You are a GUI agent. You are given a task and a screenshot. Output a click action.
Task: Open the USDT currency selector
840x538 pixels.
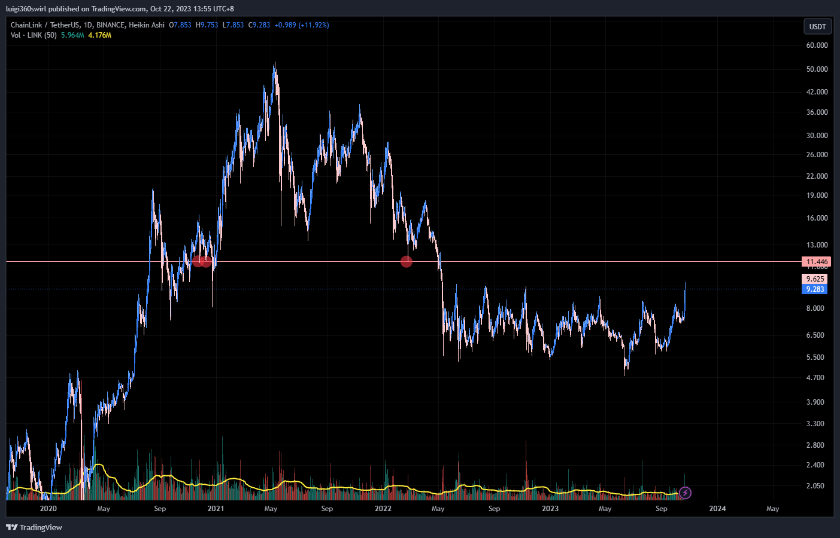click(x=817, y=26)
